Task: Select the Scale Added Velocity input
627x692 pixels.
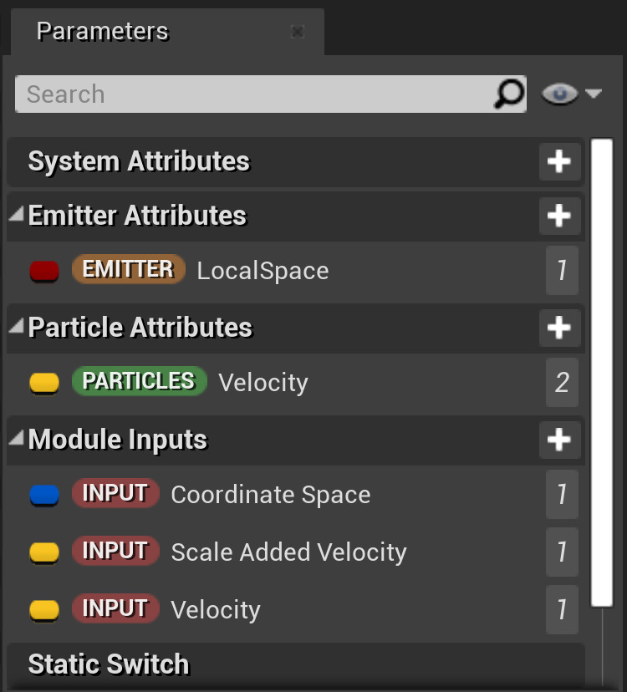Action: click(x=288, y=552)
